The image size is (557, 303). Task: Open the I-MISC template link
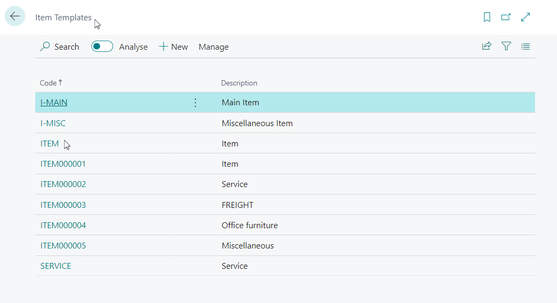53,123
